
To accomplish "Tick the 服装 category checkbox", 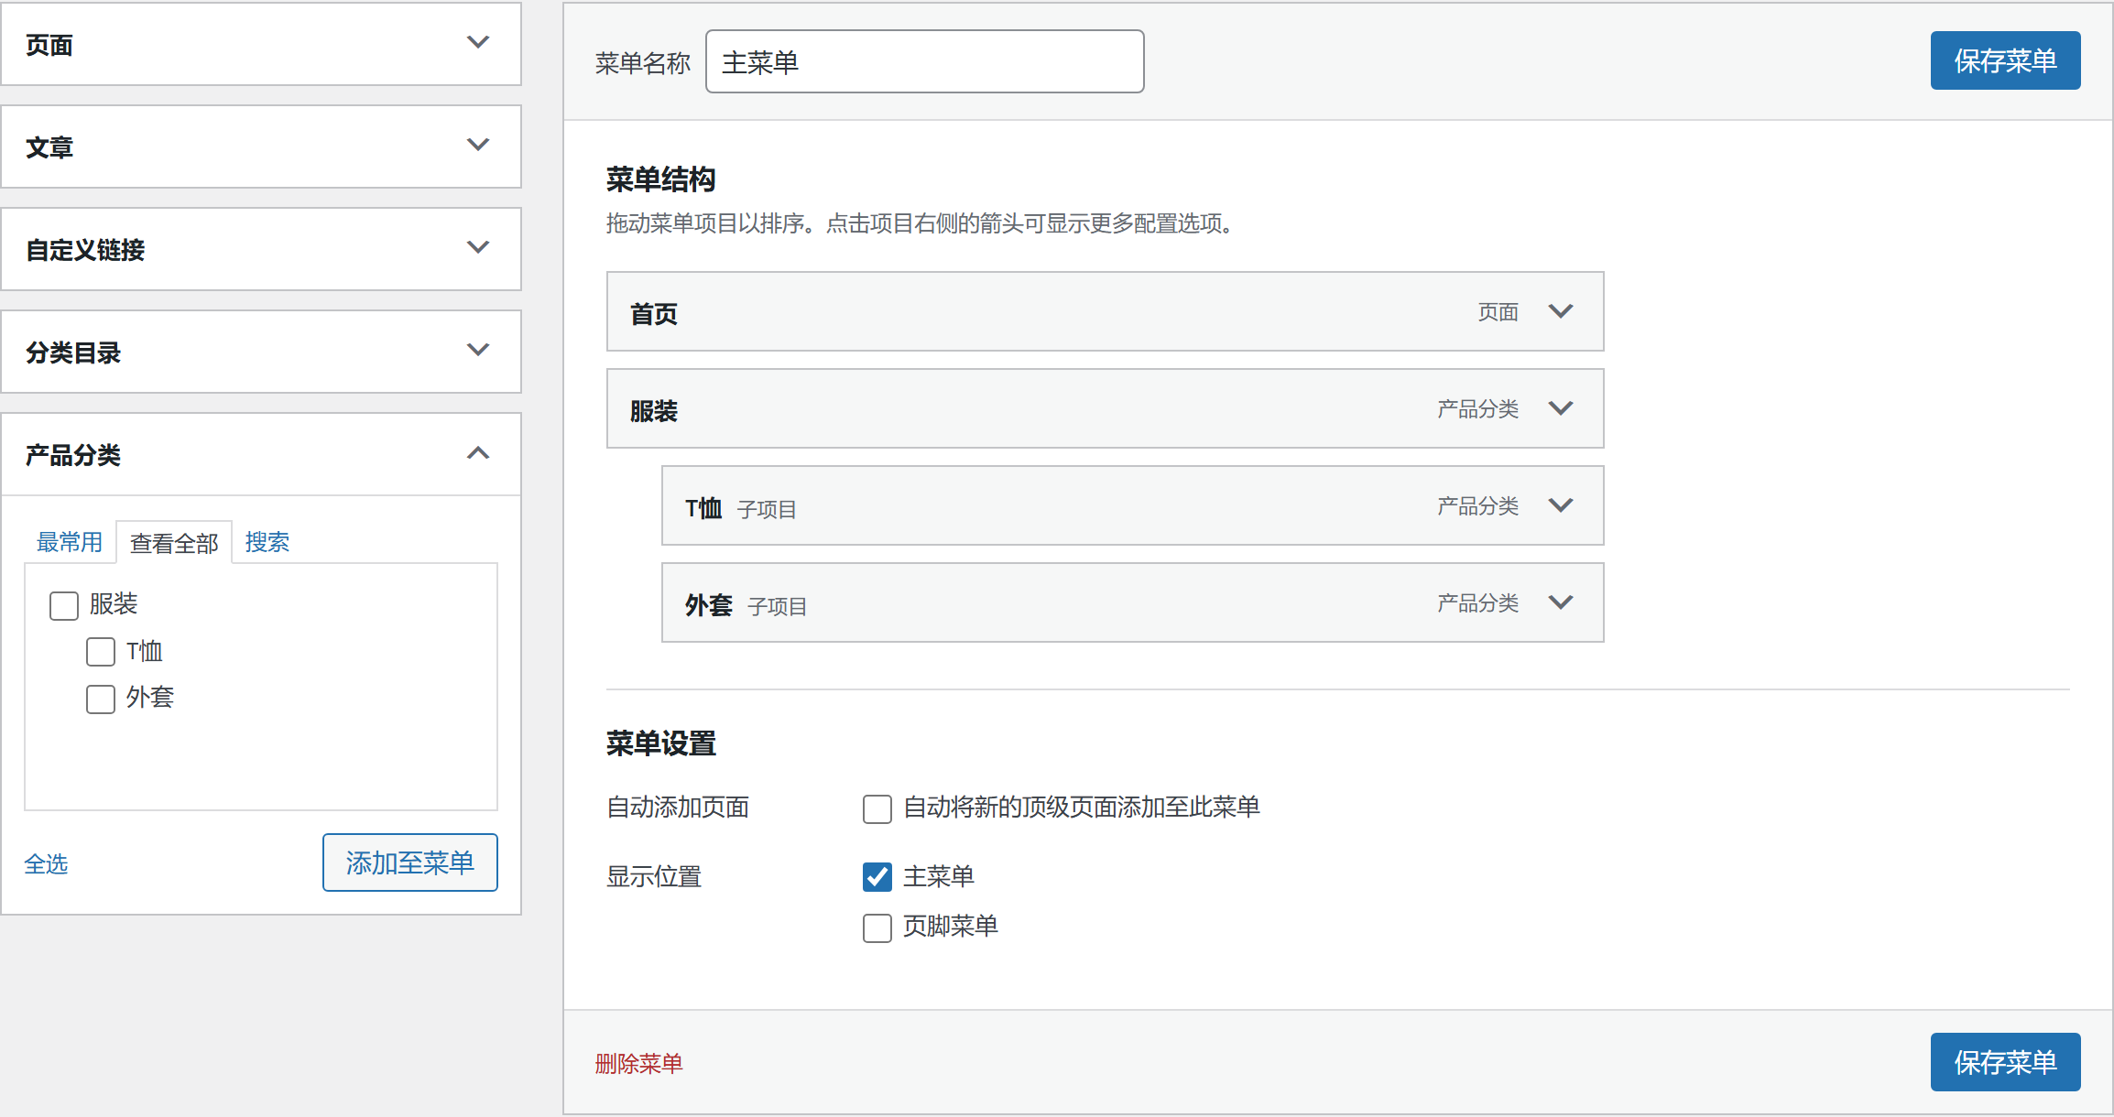I will click(x=64, y=605).
